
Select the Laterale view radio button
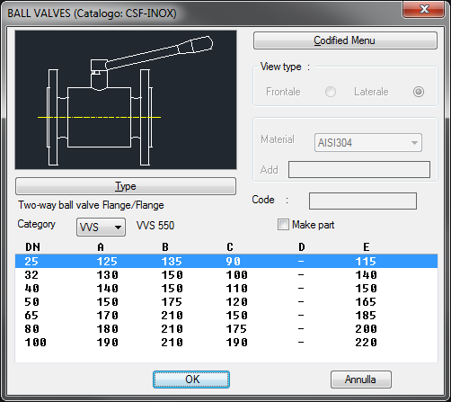coord(419,92)
